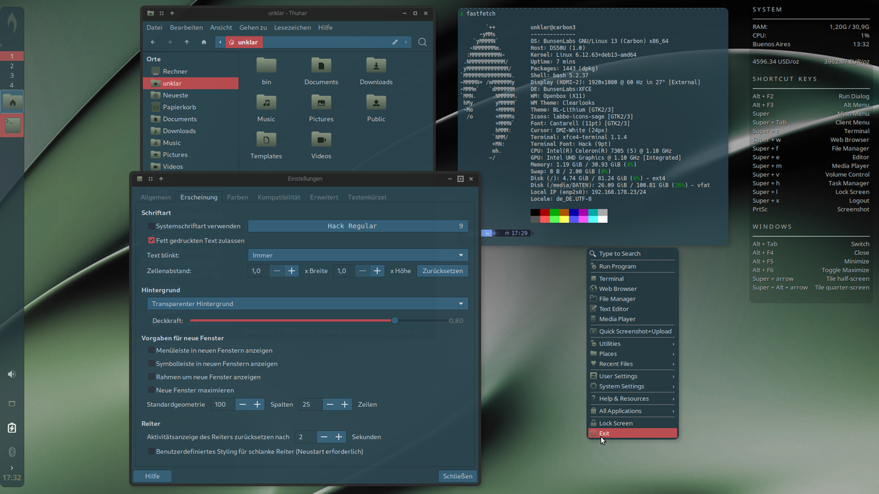879x494 pixels.
Task: Click the Hack Regular font button
Action: click(358, 226)
